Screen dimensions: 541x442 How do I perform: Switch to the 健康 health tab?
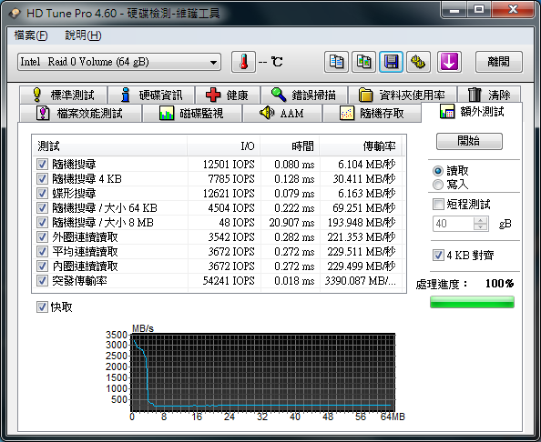click(x=228, y=95)
